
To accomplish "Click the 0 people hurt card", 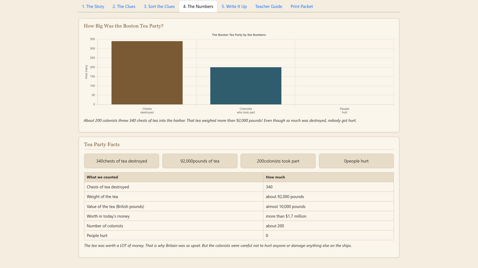I will point(356,161).
